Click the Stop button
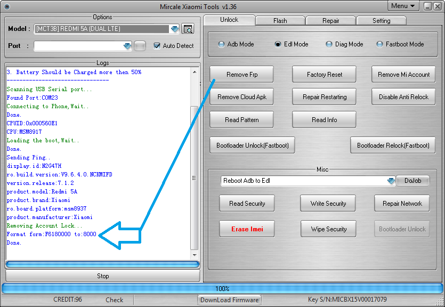The image size is (445, 307). click(103, 276)
